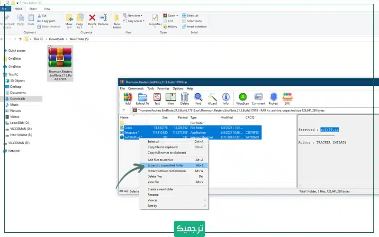Choose Add files to archive
379x237 pixels.
174,160
